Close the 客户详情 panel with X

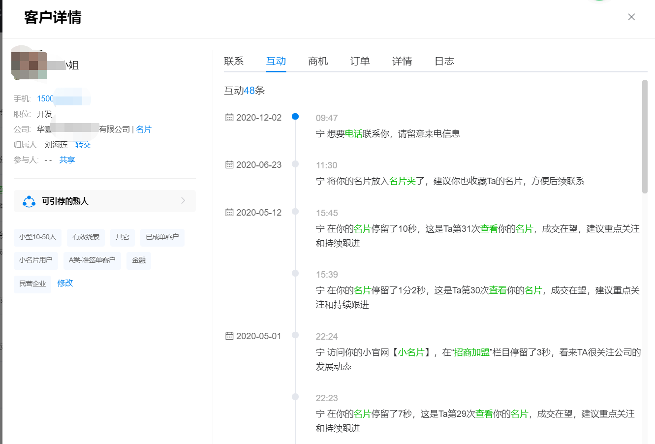tap(631, 17)
